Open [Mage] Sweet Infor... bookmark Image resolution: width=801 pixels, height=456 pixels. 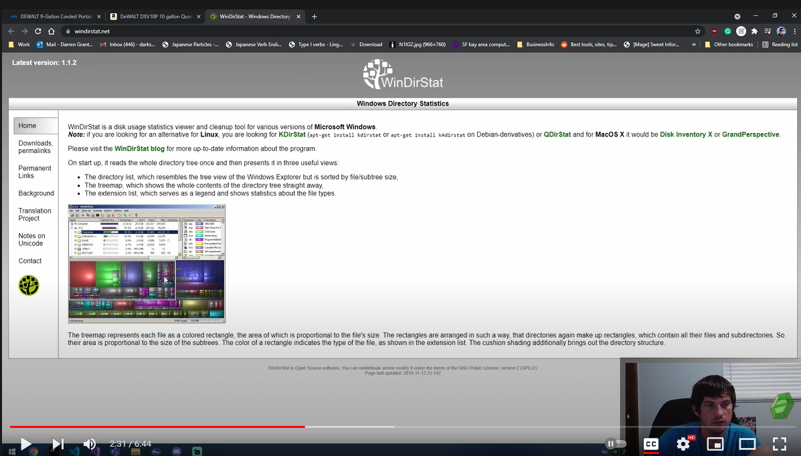point(651,44)
